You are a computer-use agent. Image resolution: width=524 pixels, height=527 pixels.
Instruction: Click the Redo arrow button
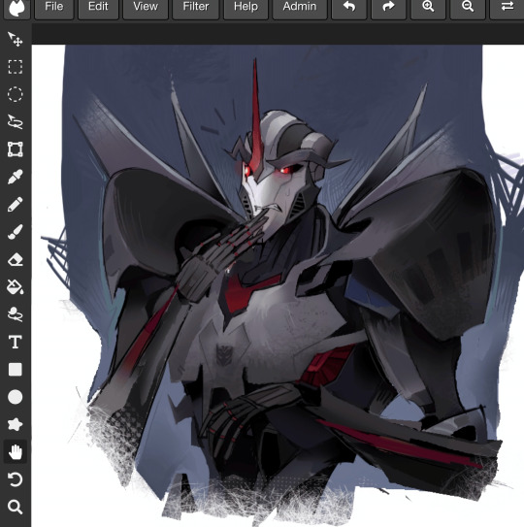(x=388, y=8)
